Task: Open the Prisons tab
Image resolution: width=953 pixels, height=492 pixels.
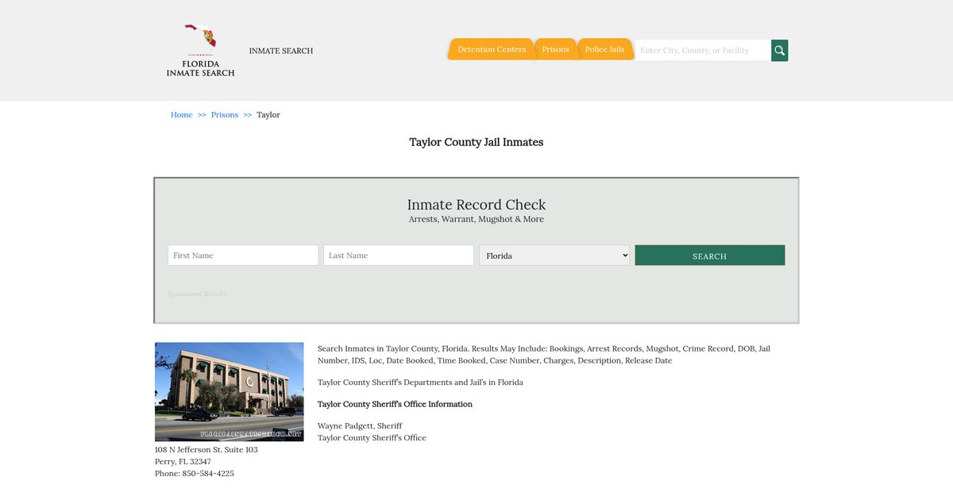Action: 555,49
